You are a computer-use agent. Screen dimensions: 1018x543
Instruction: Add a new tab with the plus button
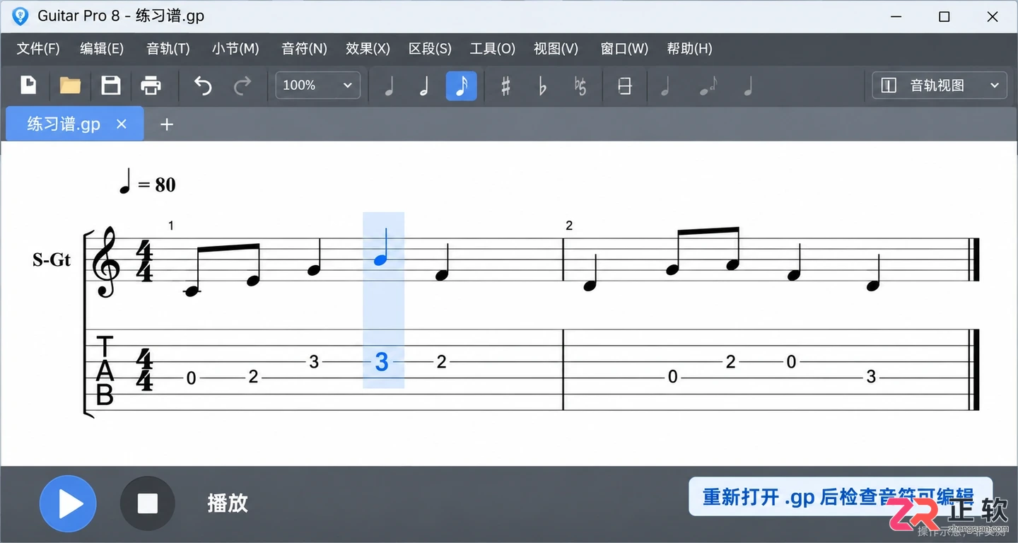167,125
